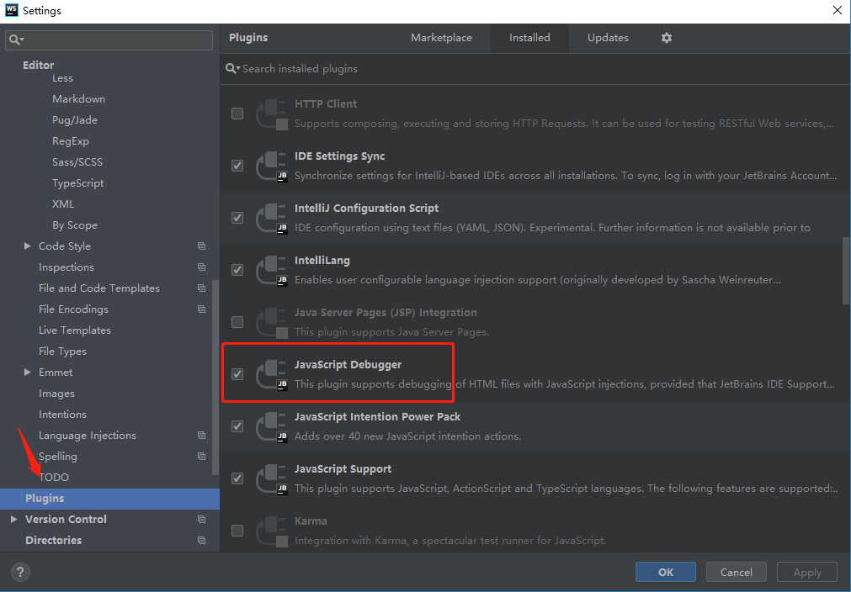
Task: Enable the Java Server Pages Integration checkbox
Action: coord(237,322)
